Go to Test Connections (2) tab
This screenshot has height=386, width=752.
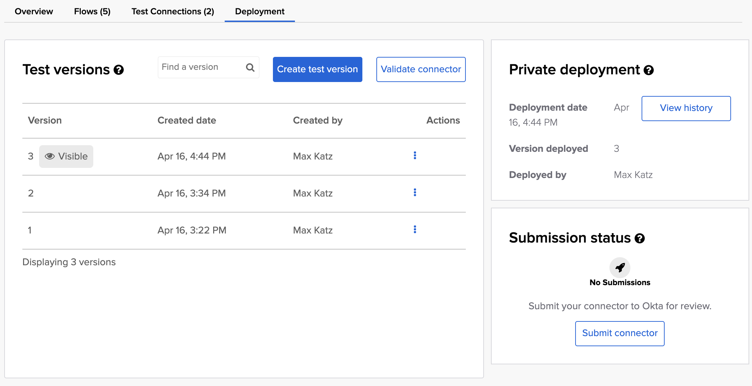[173, 12]
